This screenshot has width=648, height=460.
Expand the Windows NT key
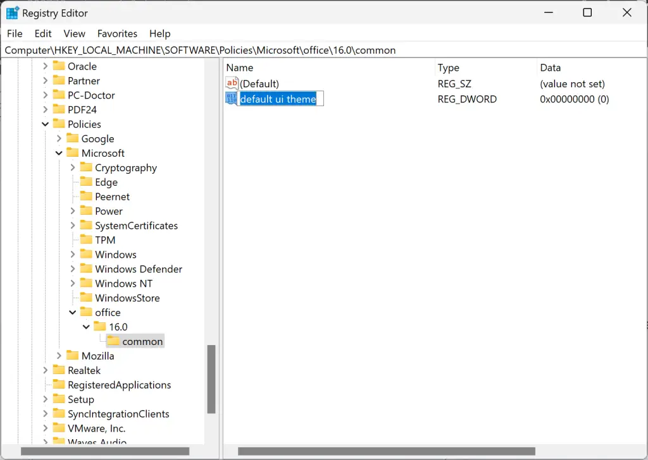[x=73, y=283]
